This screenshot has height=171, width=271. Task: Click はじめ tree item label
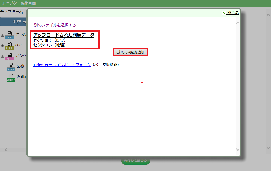[21, 34]
